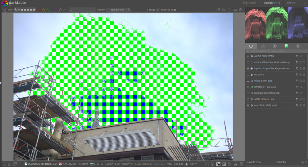The height and width of the screenshot is (167, 308).
Task: Open global preferences gear icon
Action: click(x=241, y=10)
